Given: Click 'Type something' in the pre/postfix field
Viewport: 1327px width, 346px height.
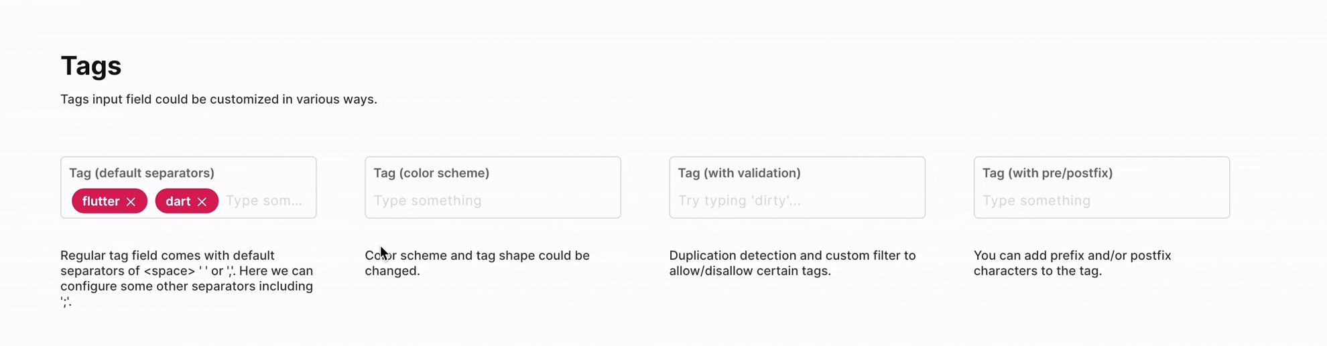Looking at the screenshot, I should tap(1036, 201).
